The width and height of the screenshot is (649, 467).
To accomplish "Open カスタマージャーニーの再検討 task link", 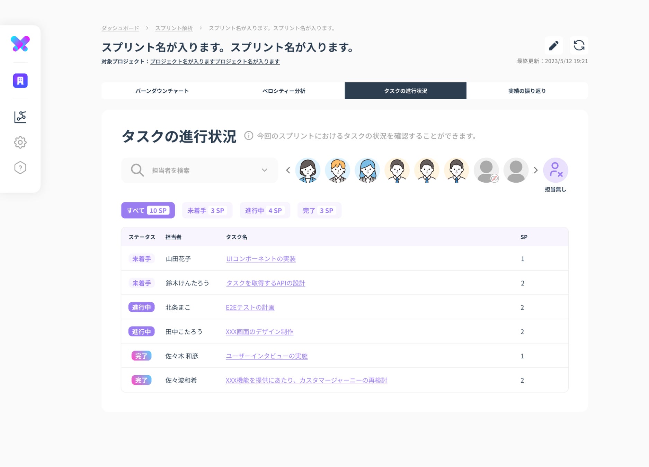I will tap(306, 380).
